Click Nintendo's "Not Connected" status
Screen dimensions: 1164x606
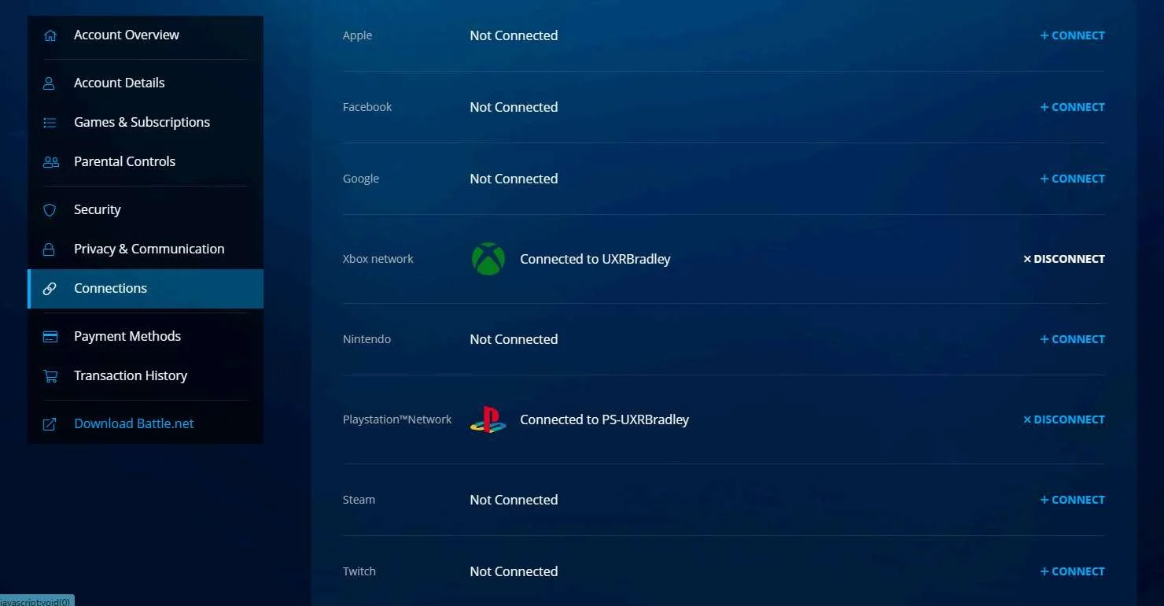click(514, 339)
